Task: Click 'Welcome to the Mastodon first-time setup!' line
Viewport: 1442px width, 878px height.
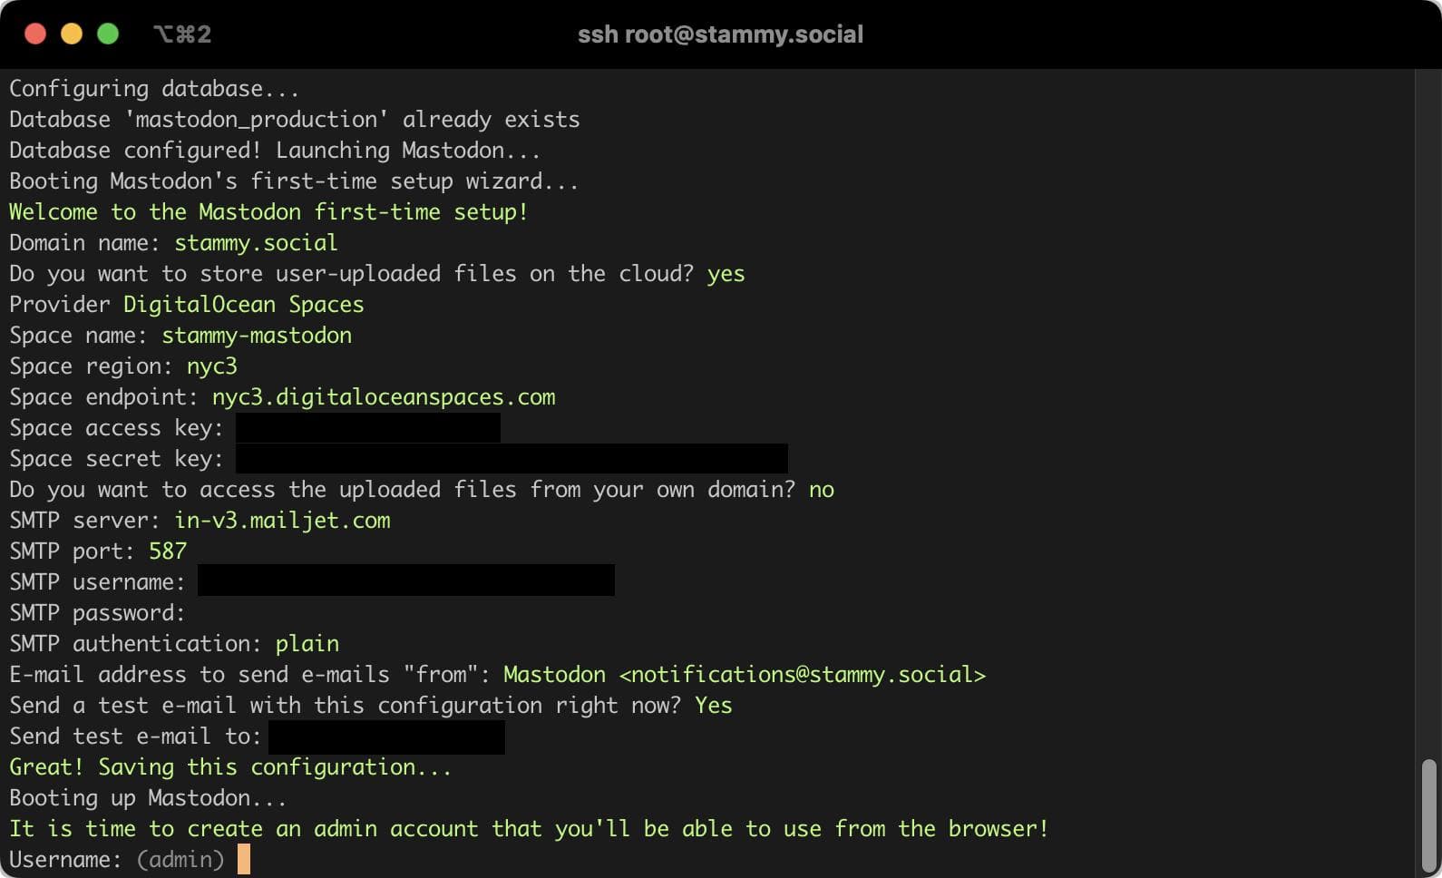Action: (268, 212)
